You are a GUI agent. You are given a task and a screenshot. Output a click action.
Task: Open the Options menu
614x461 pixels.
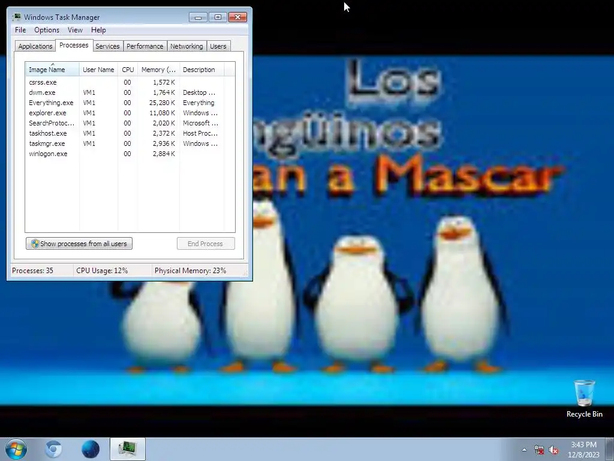click(x=47, y=30)
